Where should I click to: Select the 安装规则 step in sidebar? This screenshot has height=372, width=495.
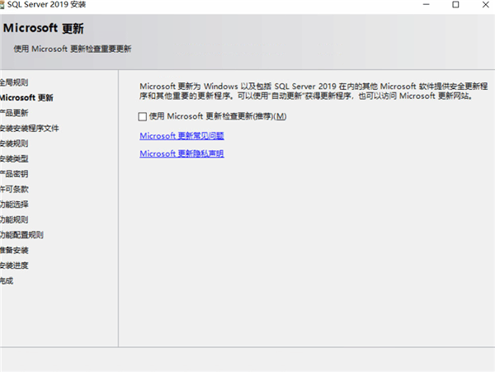click(14, 144)
